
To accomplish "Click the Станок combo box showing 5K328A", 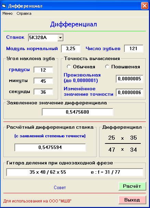I will (46, 38).
